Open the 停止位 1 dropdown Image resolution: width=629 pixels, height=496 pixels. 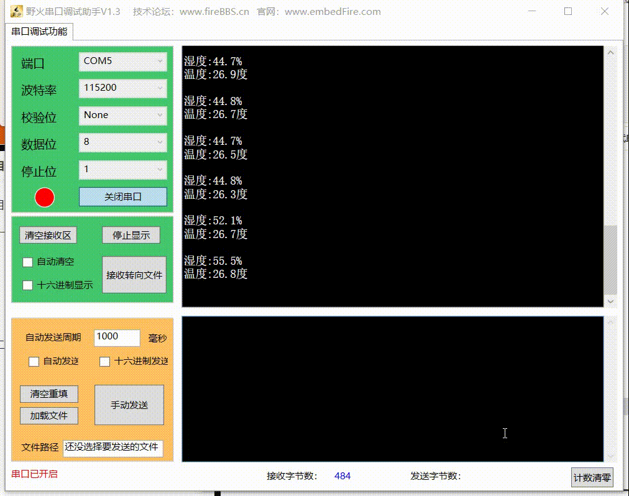click(x=122, y=170)
